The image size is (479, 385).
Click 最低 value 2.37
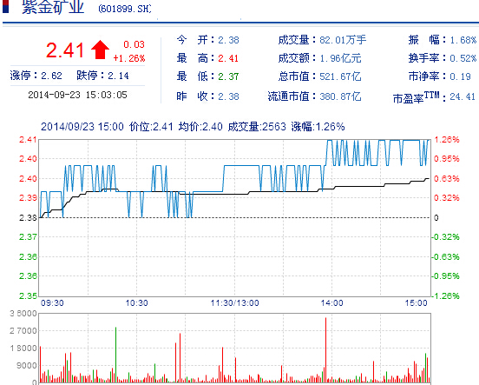(228, 76)
